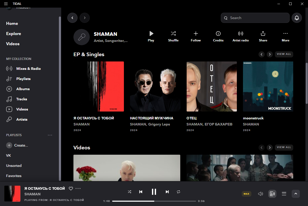Open the sound output device selector
Screen dimensions: 308x206
(x=272, y=194)
